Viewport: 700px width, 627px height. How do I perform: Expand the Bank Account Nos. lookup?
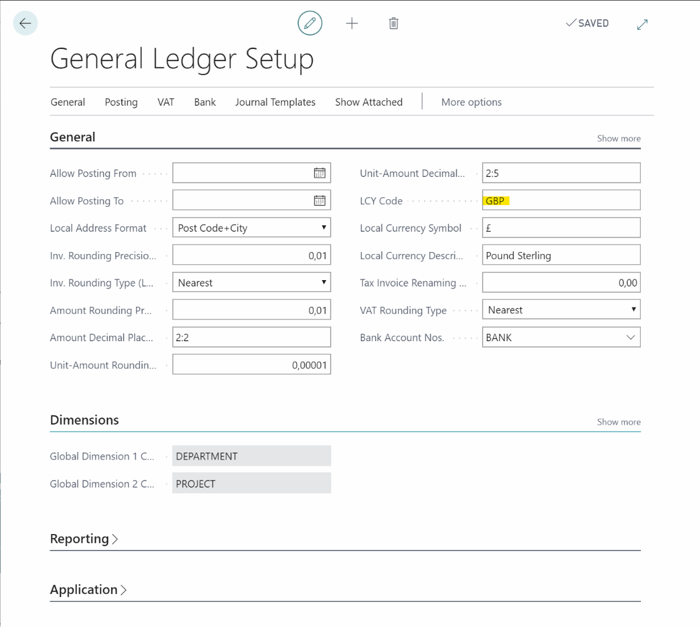630,337
